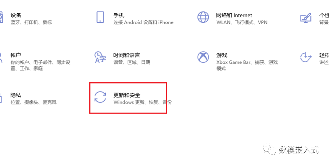Viewport: 329px width, 164px height.
Task: Click the lock icon beside 隐私
Action: (x=1, y=98)
